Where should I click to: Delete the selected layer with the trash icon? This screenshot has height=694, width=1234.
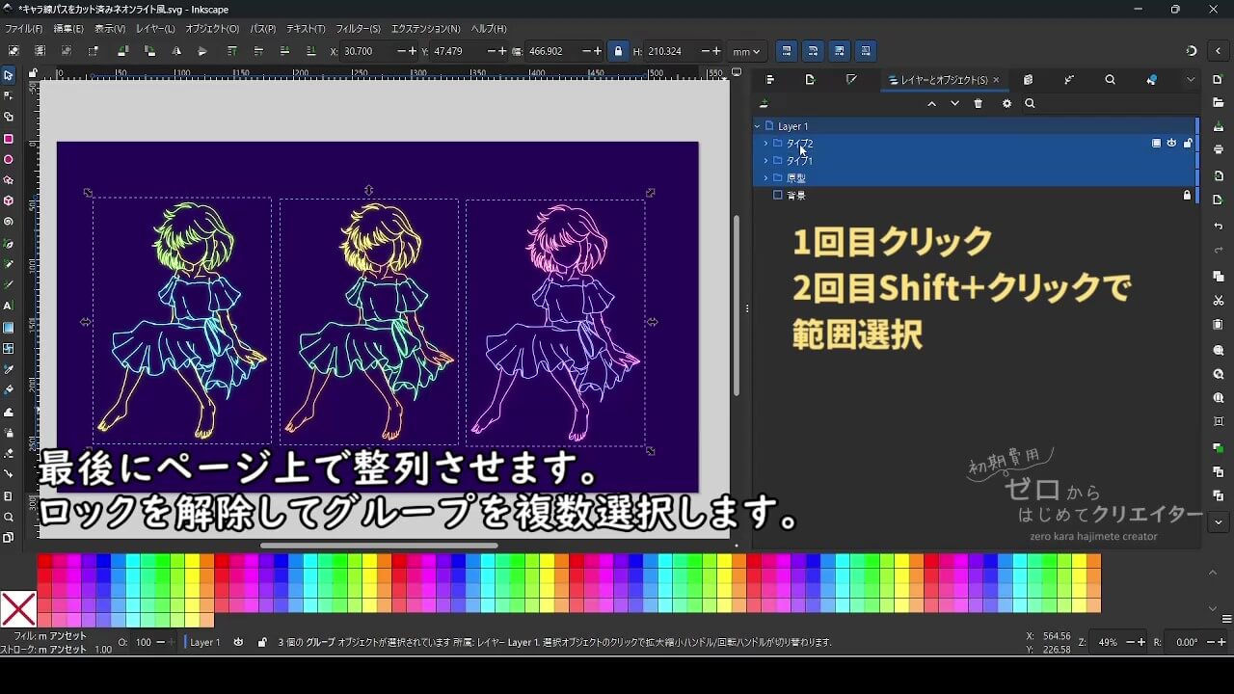(979, 104)
